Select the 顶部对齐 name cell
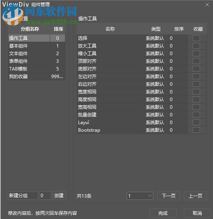 [x=109, y=61]
